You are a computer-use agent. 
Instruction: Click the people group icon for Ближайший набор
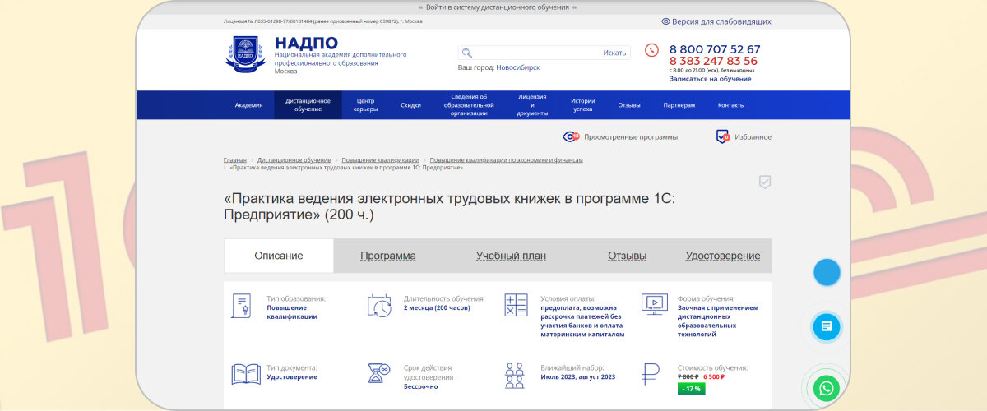pyautogui.click(x=515, y=375)
